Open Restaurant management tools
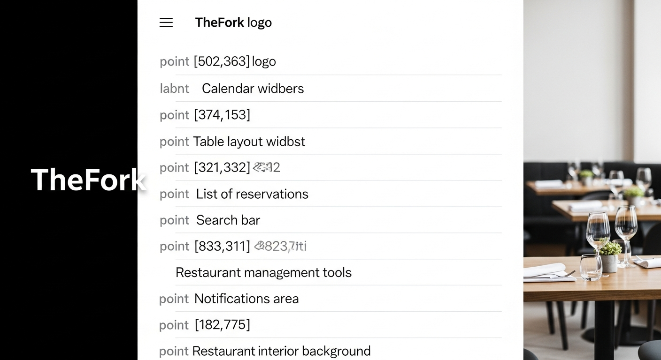Viewport: 661px width, 360px height. tap(263, 273)
